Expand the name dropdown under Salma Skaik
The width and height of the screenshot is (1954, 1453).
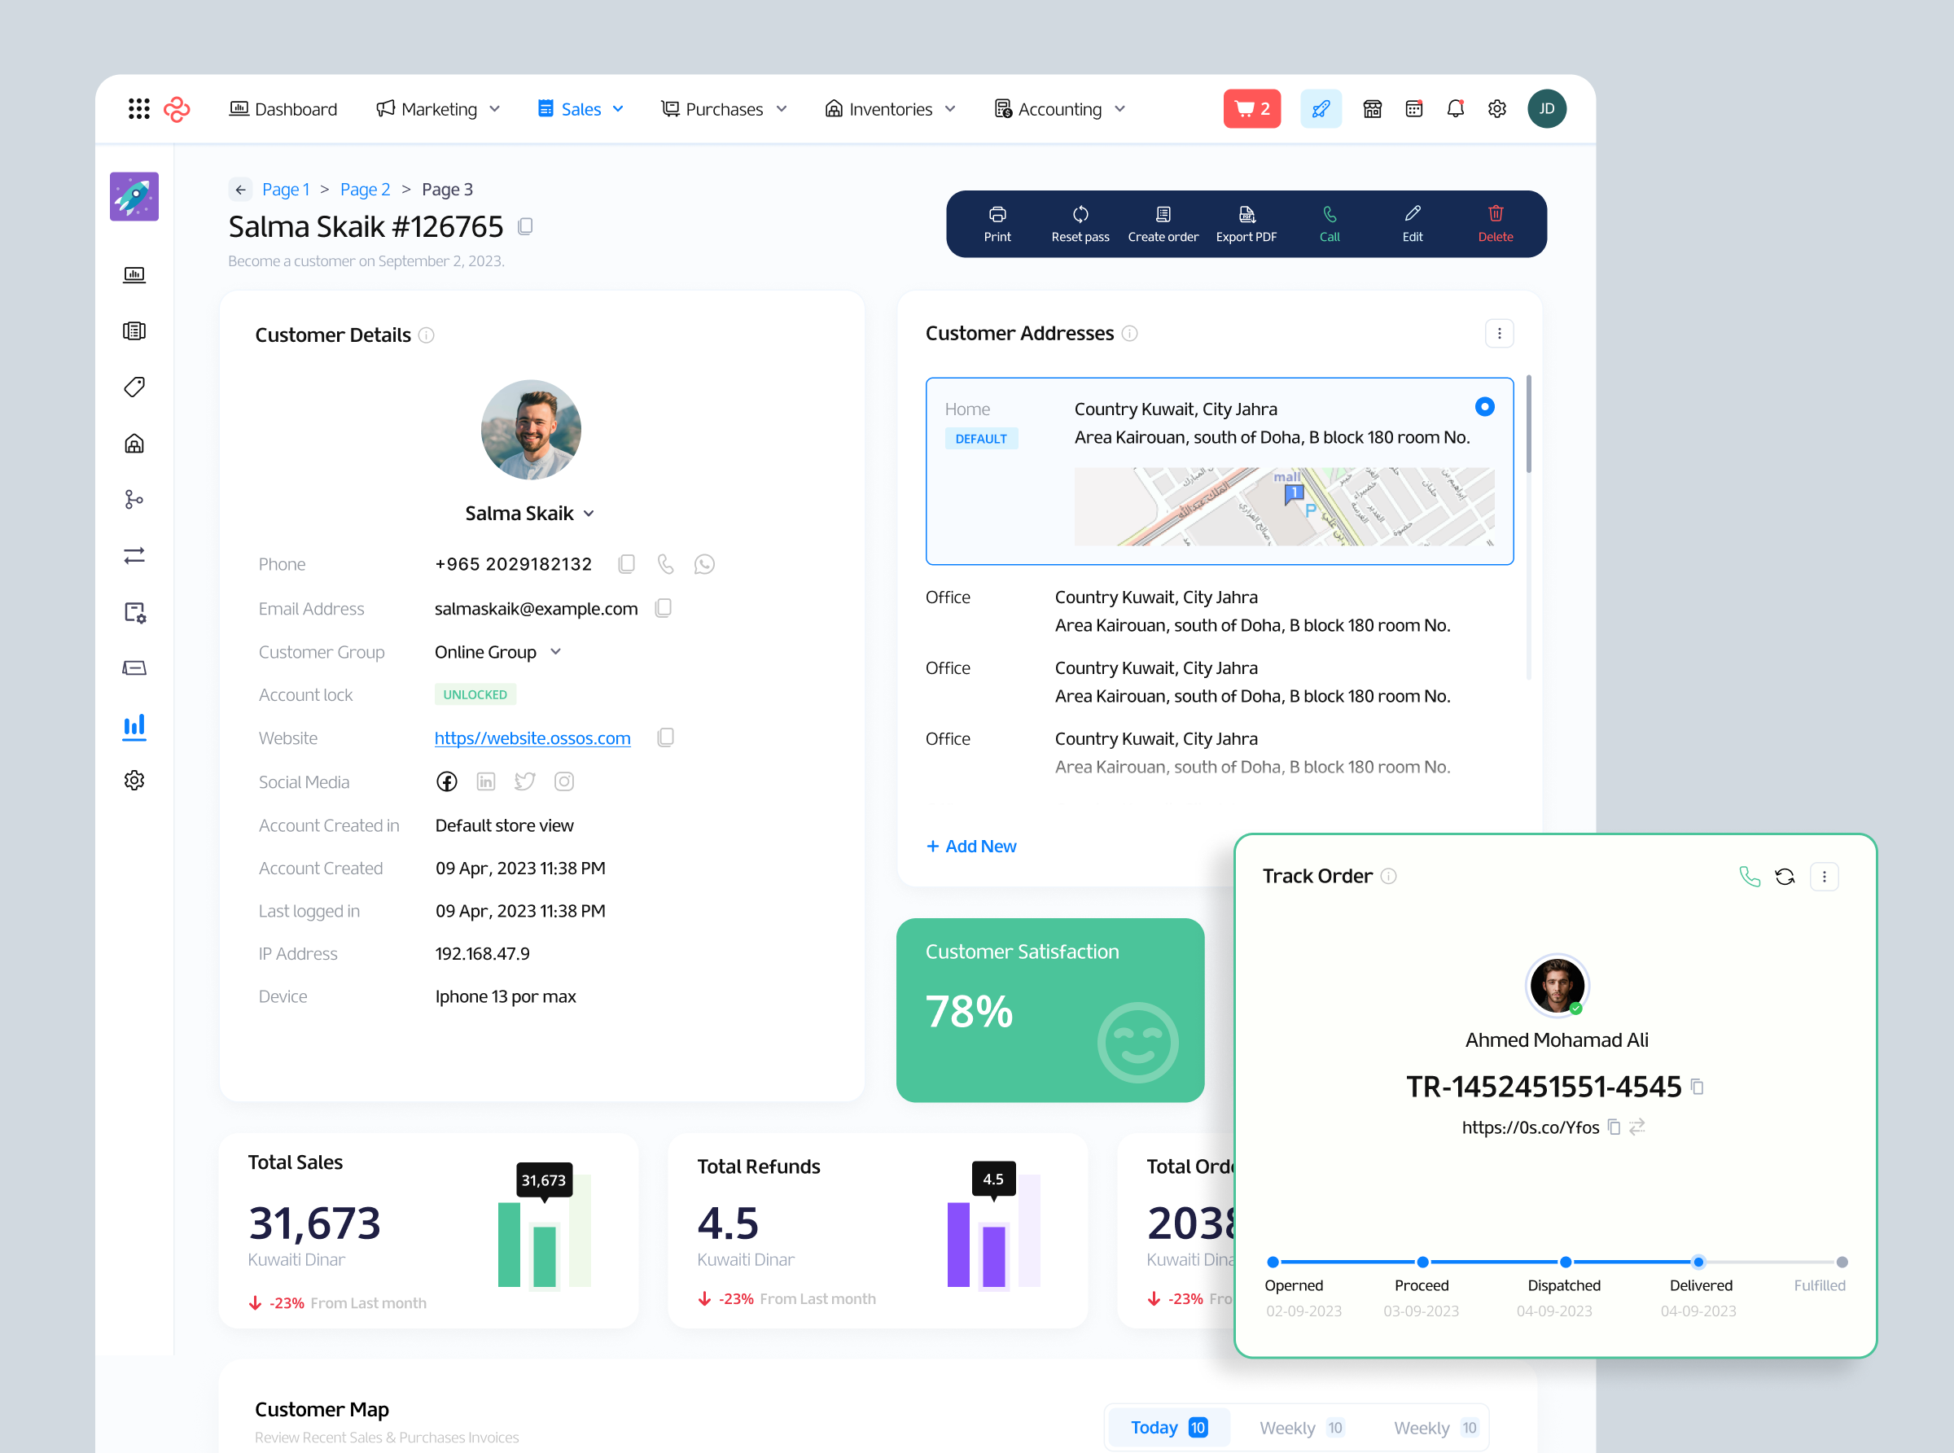[588, 513]
